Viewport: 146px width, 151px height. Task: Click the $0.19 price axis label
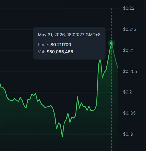coord(128,134)
